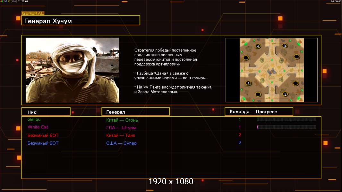
Task: Click start position 1 marker on minimap
Action: pyautogui.click(x=248, y=83)
